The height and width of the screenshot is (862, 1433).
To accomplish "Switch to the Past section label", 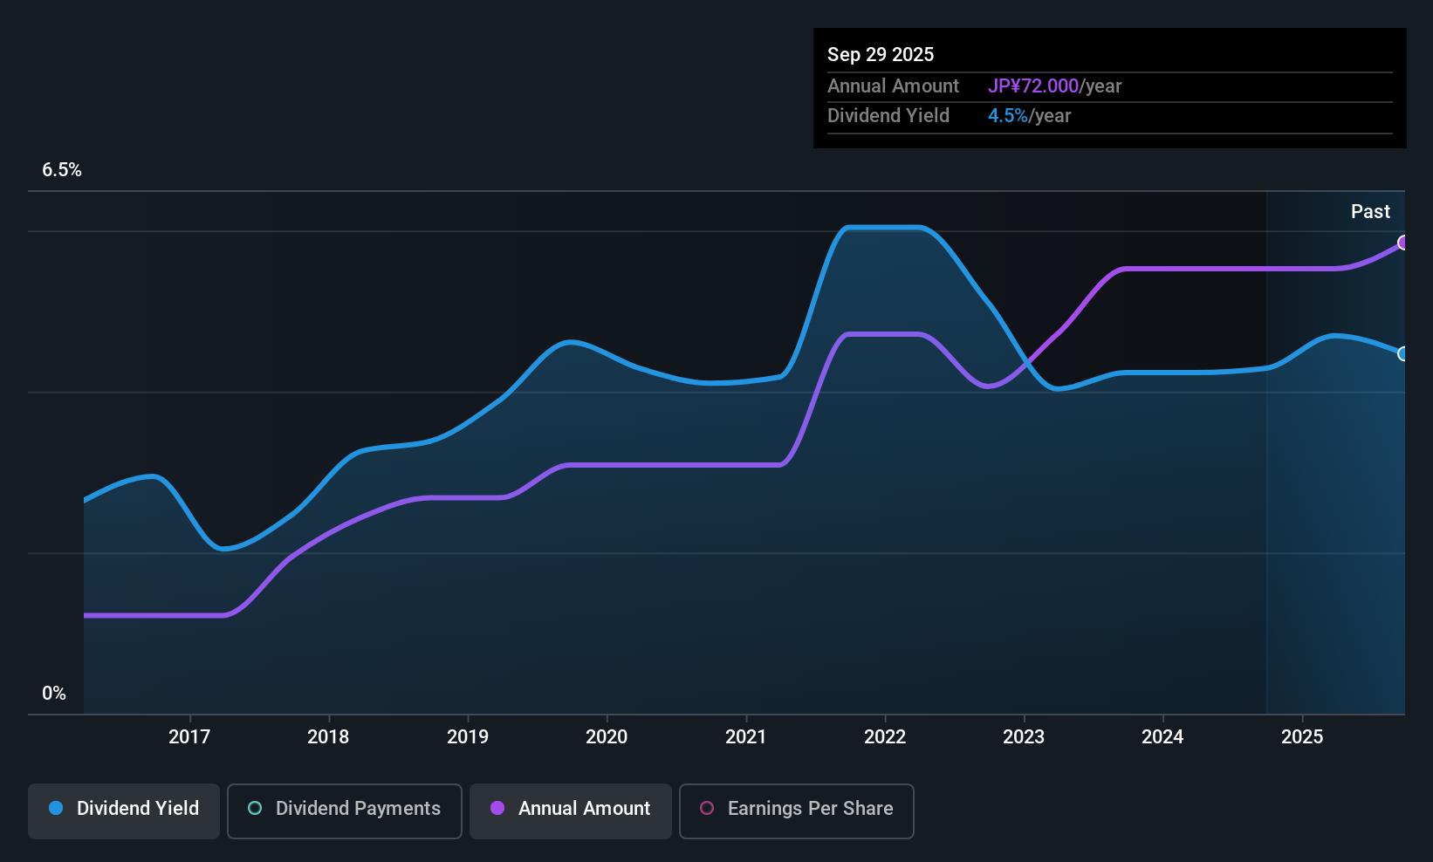I will tap(1370, 211).
